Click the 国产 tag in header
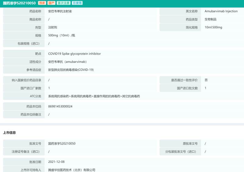The width and height of the screenshot is (244, 172). (x=51, y=3)
